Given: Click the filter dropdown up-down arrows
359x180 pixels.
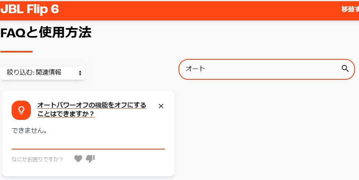Looking at the screenshot, I should point(80,73).
